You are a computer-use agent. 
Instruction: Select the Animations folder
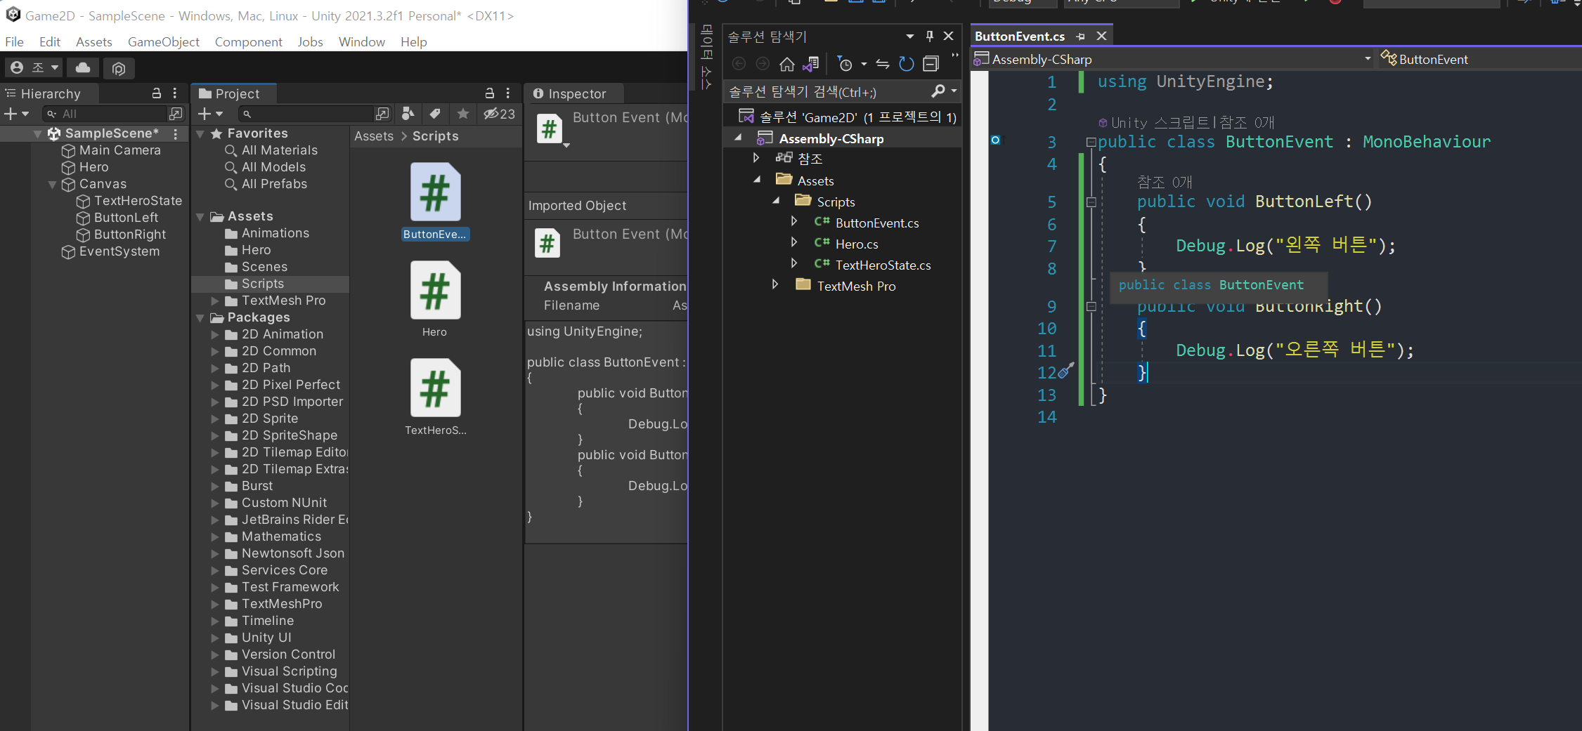click(x=275, y=233)
